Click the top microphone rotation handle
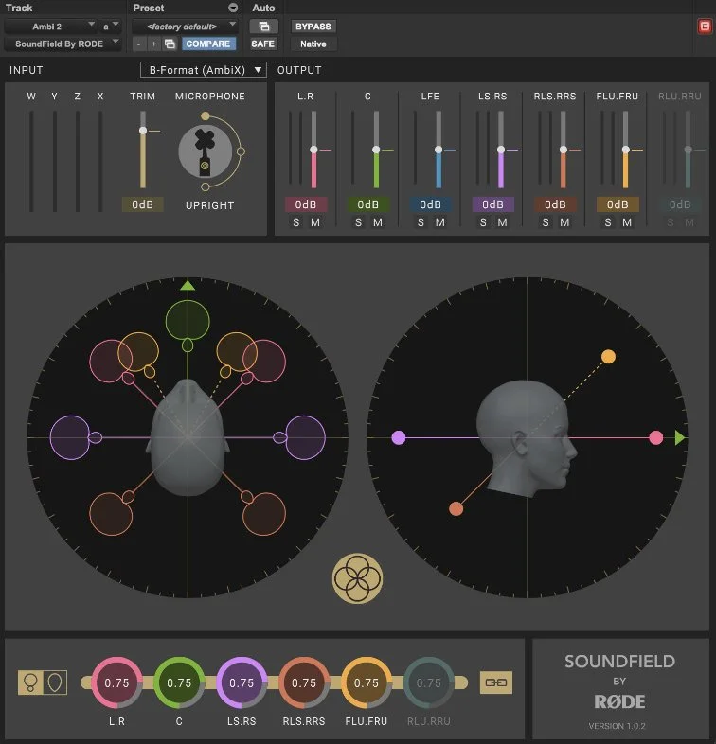Image resolution: width=716 pixels, height=744 pixels. 206,115
